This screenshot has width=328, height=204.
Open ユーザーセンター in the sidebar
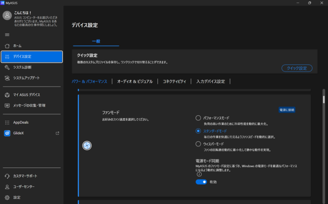(32, 187)
